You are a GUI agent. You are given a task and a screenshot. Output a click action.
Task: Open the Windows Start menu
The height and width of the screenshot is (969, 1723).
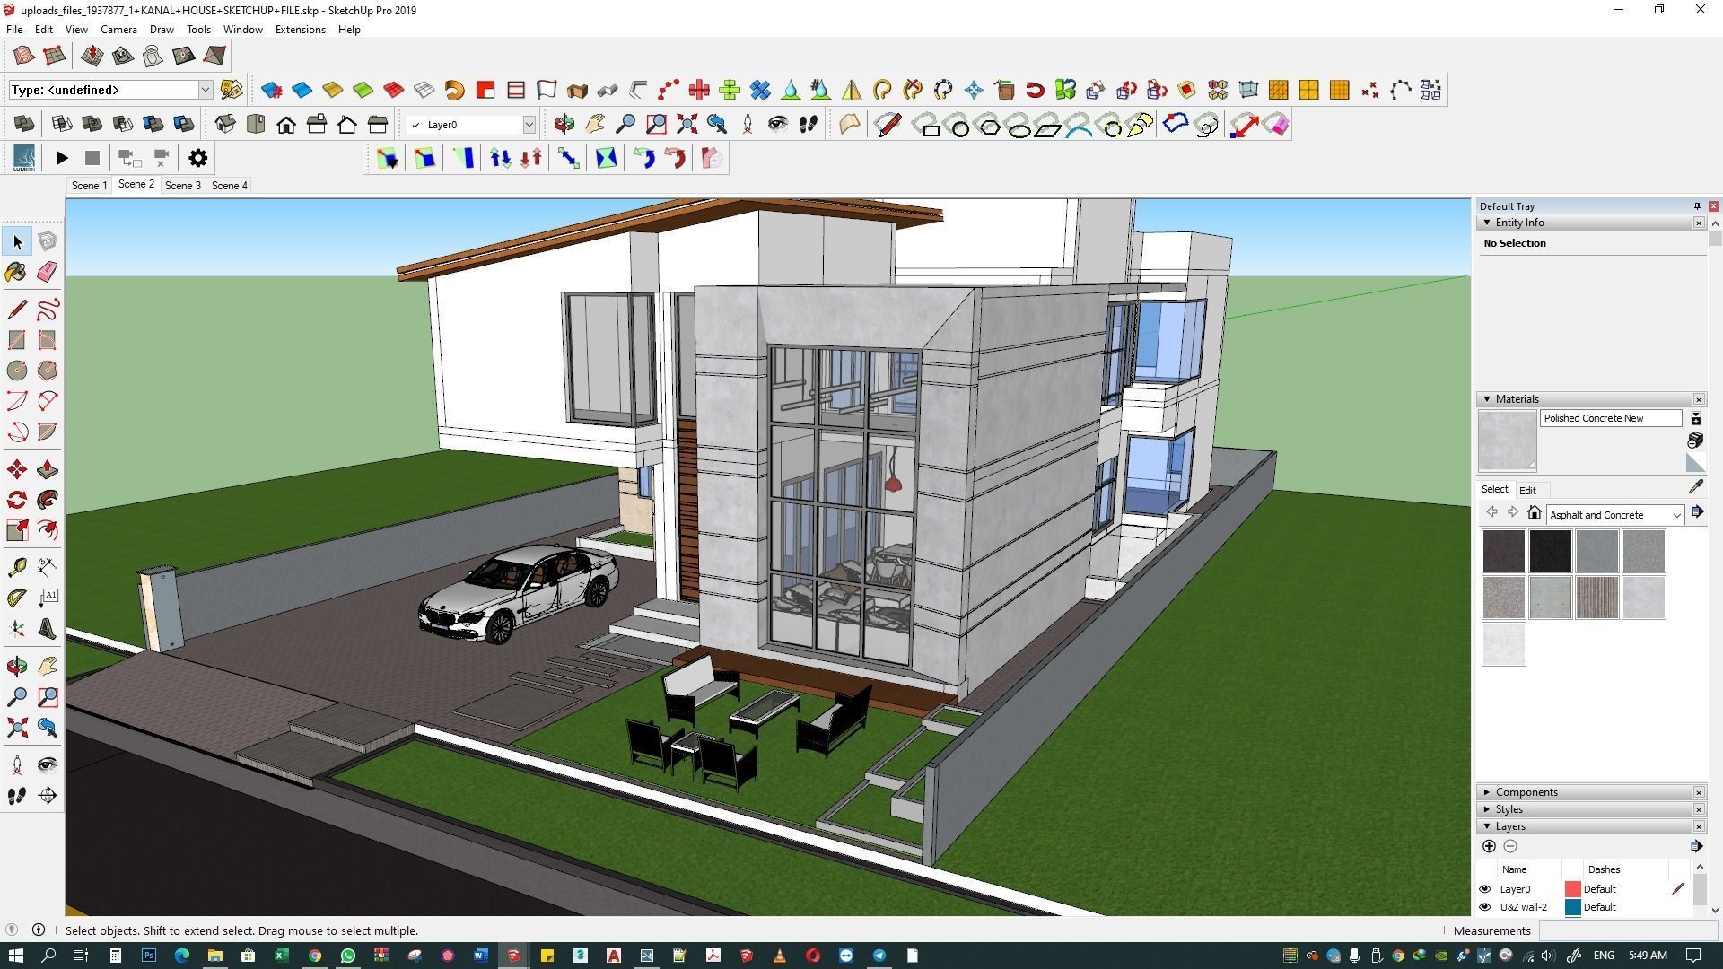15,956
